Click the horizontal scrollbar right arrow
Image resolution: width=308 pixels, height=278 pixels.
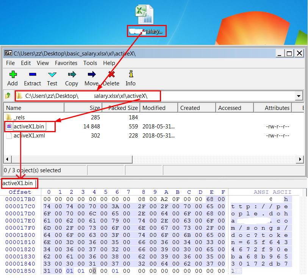pos(301,159)
